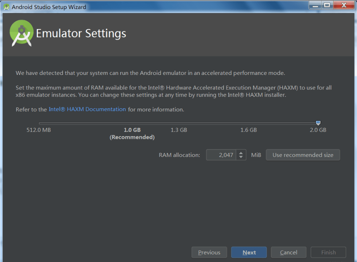
Task: Click the '512.0 MB' slider label
Action: click(39, 130)
